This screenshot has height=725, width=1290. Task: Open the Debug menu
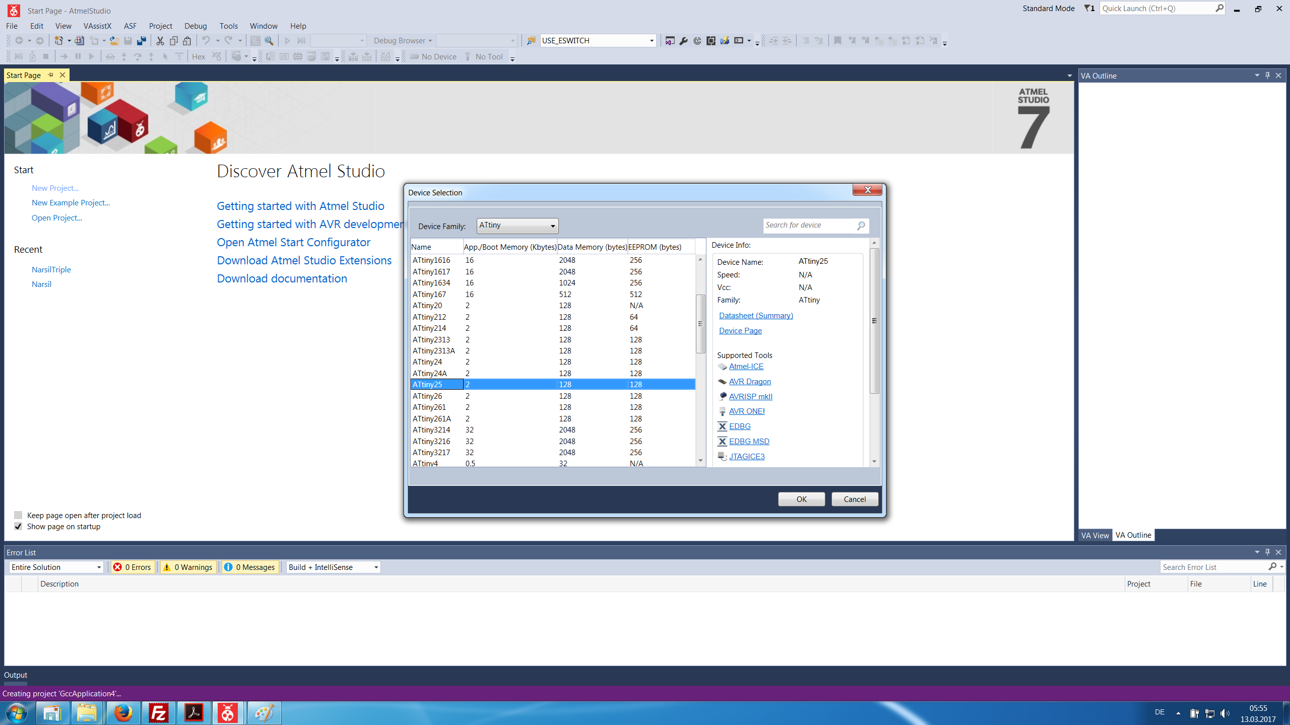pos(196,26)
